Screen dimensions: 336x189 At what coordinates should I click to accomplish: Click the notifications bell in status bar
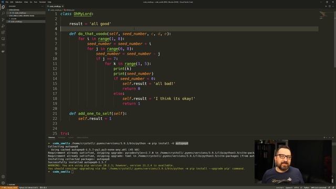pos(333,187)
